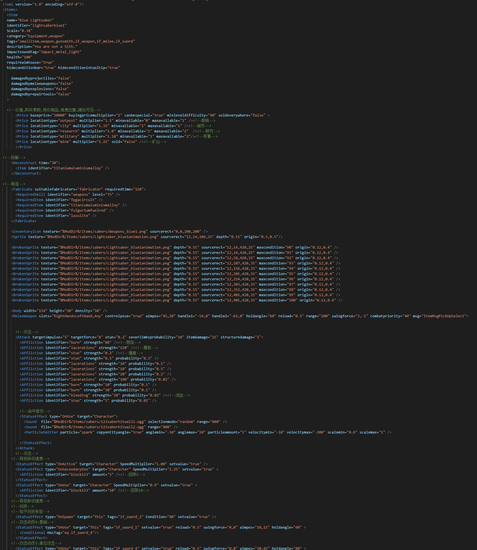The width and height of the screenshot is (477, 550).
Task: Click StatusEffect OnSpawn Tags if_sword_1 line
Action: click(116, 517)
